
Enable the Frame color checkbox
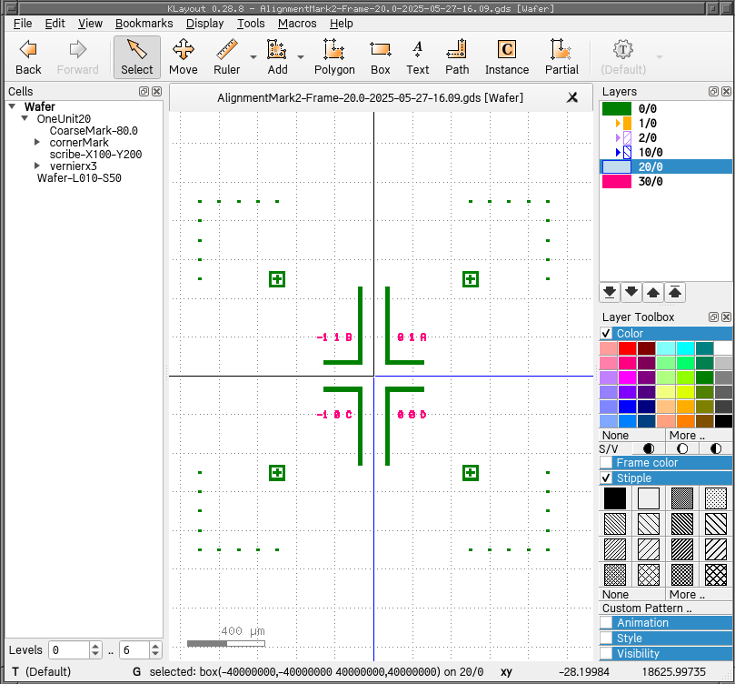coord(606,463)
